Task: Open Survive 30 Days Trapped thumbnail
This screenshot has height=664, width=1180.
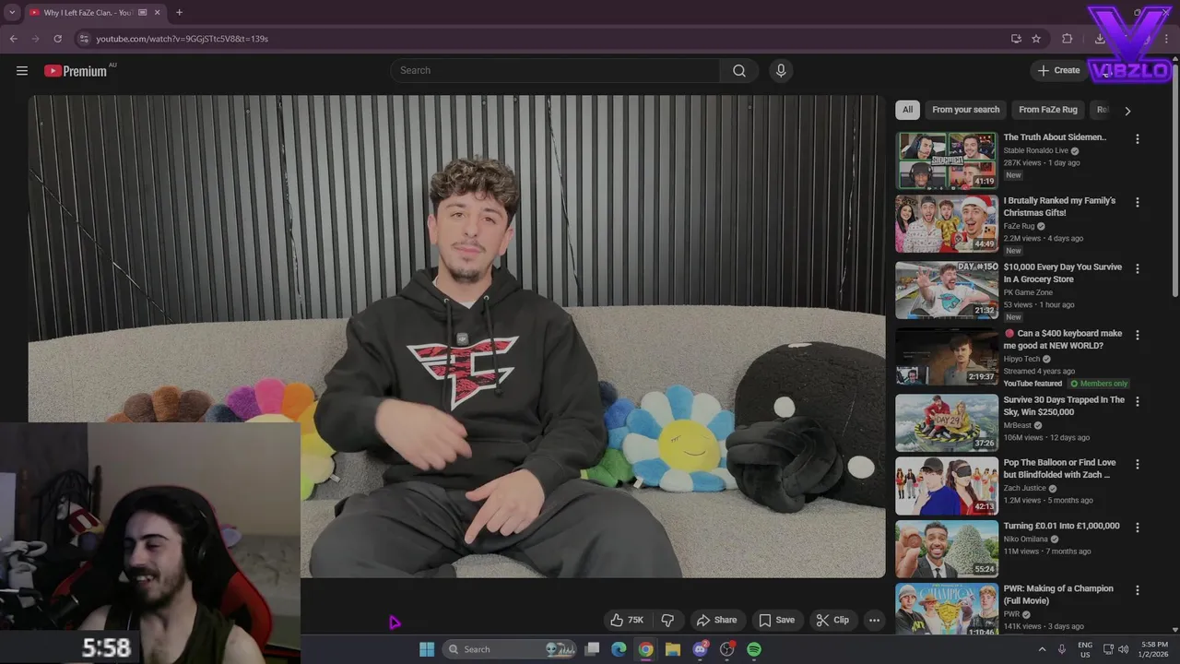Action: pos(947,423)
